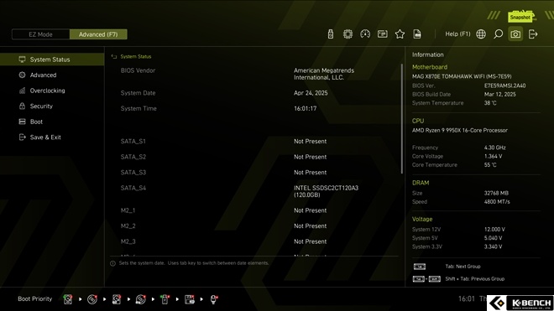Switch to EZ Mode
Image resolution: width=554 pixels, height=311 pixels.
40,34
